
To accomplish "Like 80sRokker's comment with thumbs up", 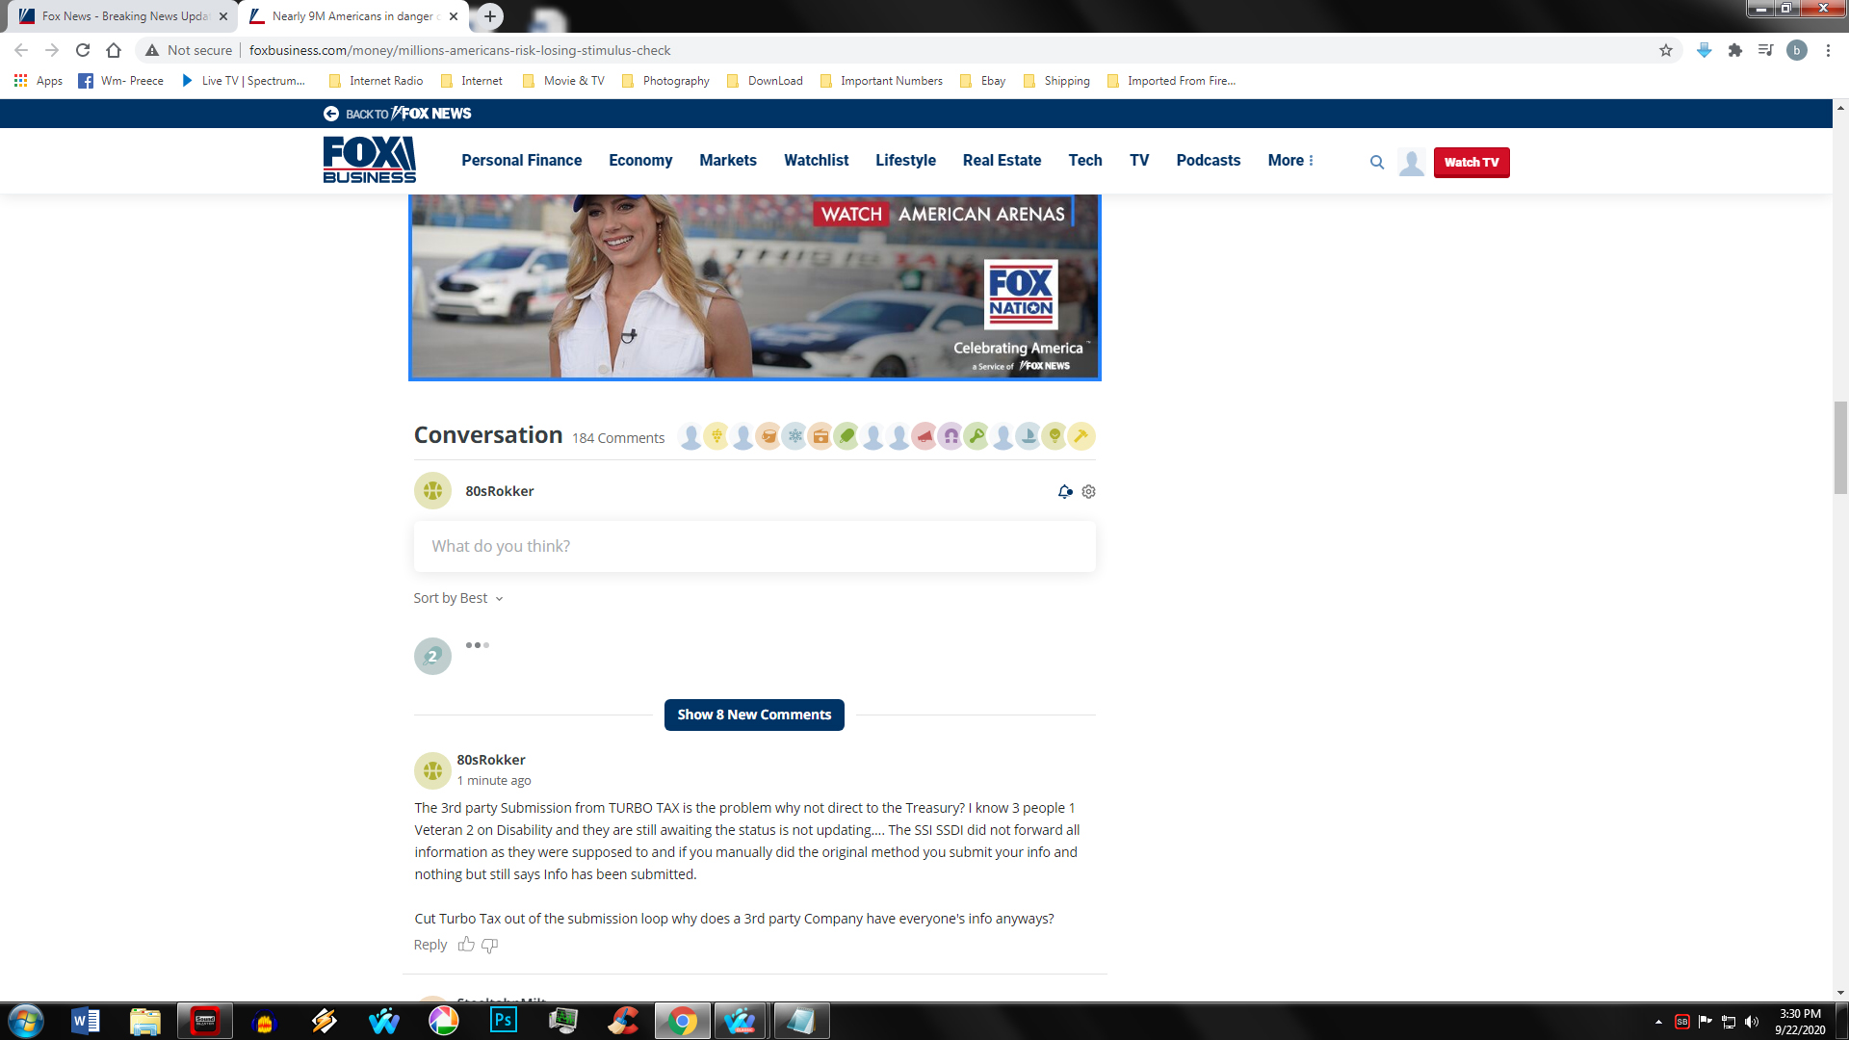I will [x=466, y=945].
